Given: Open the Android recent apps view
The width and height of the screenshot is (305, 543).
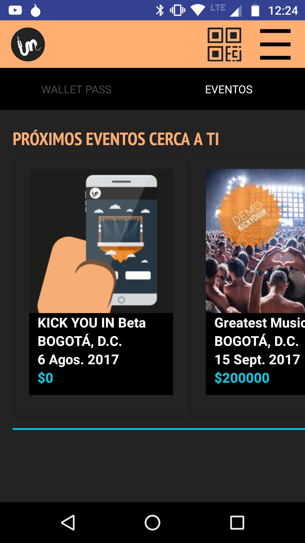Looking at the screenshot, I should pyautogui.click(x=237, y=522).
